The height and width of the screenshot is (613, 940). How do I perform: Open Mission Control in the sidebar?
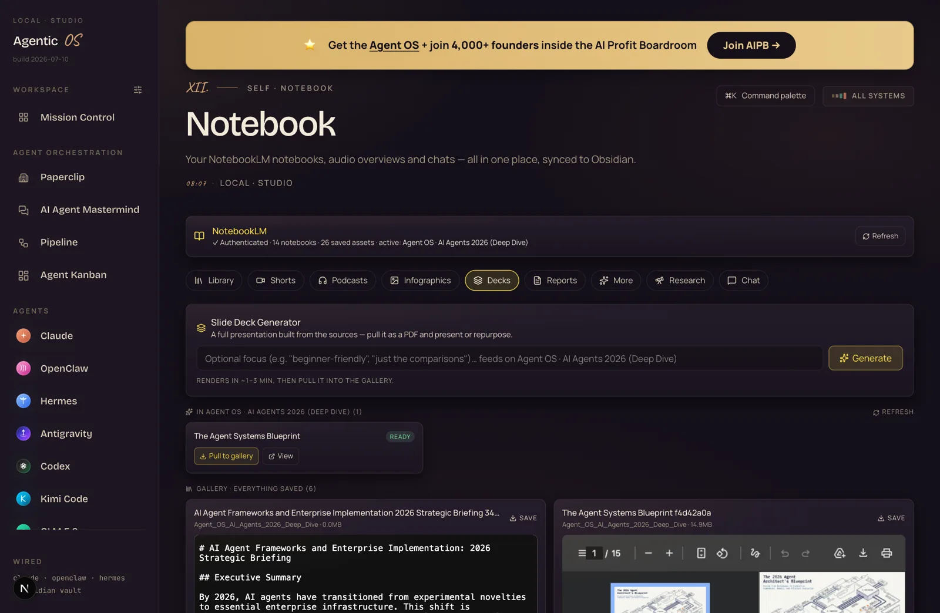coord(77,117)
